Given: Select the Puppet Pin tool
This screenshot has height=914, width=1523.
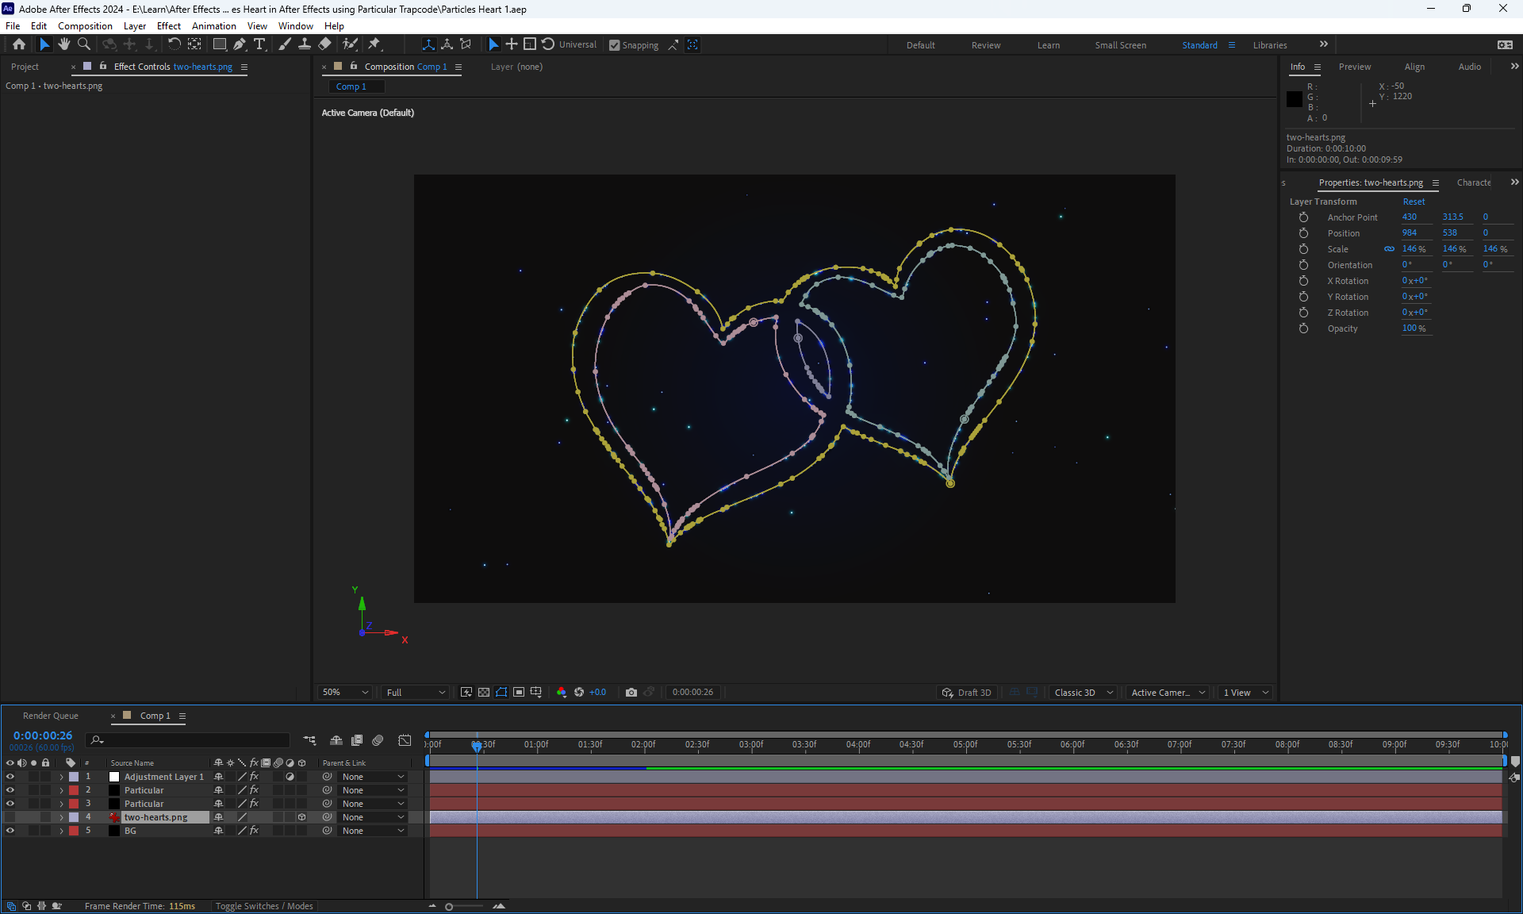Looking at the screenshot, I should click(x=374, y=44).
